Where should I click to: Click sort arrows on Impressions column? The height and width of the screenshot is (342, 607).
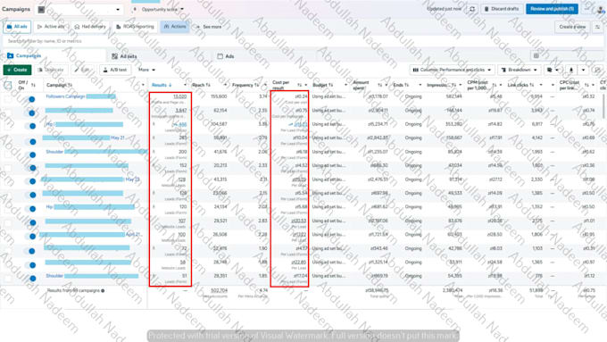[x=453, y=85]
